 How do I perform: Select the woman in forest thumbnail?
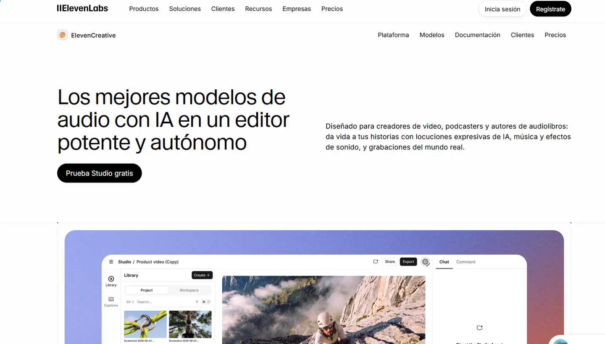pos(190,324)
